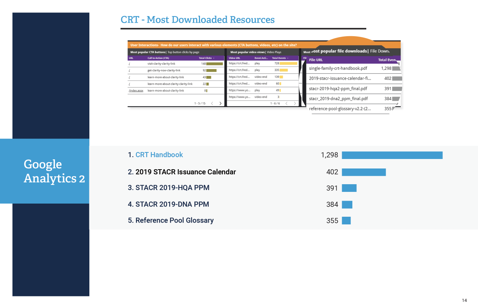478x307 pixels.
Task: Go to previous page of CTA buttons table
Action: pos(212,103)
